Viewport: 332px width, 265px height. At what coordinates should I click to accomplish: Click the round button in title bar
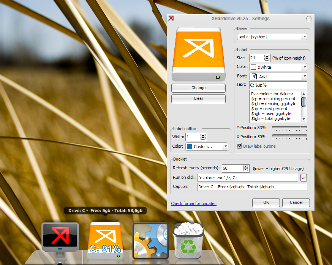click(x=309, y=19)
